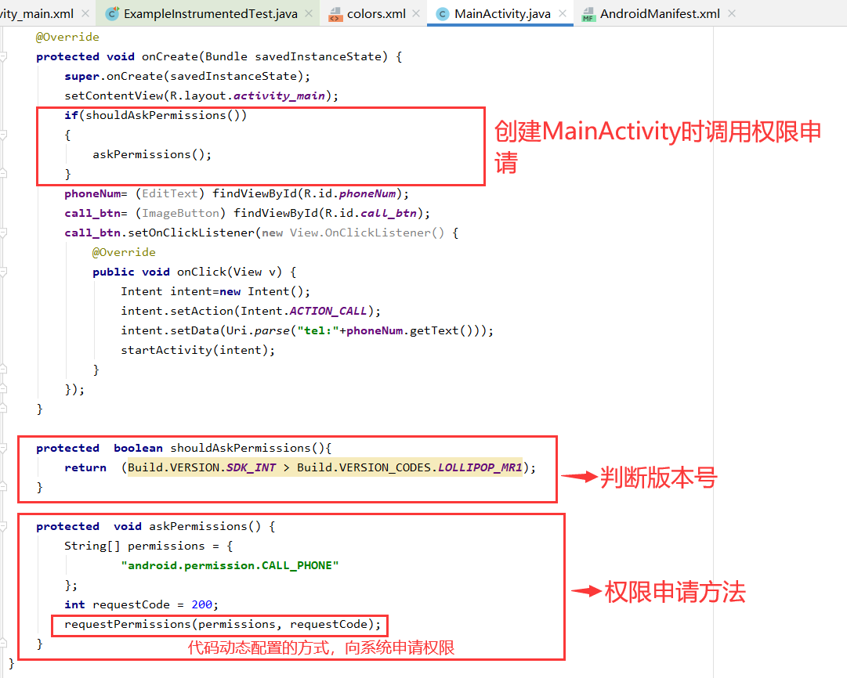
Task: Click the 'boolean' keyword in shouldAskPermissions
Action: pyautogui.click(x=138, y=448)
